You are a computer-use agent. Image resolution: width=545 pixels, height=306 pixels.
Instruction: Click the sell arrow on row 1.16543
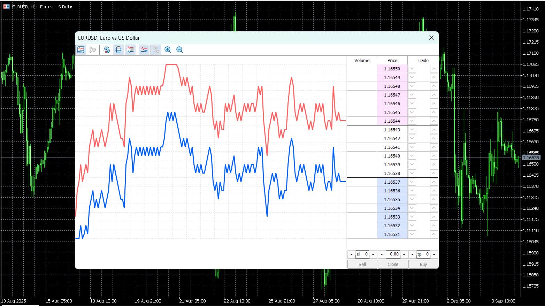pos(412,130)
